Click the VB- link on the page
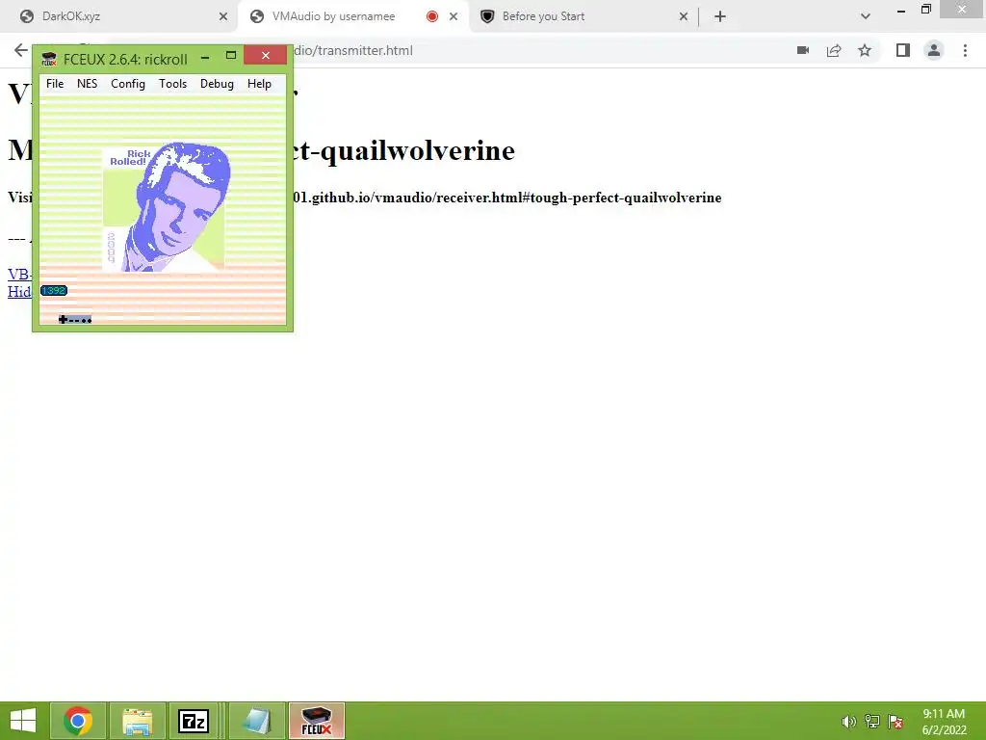986x740 pixels. click(x=19, y=275)
